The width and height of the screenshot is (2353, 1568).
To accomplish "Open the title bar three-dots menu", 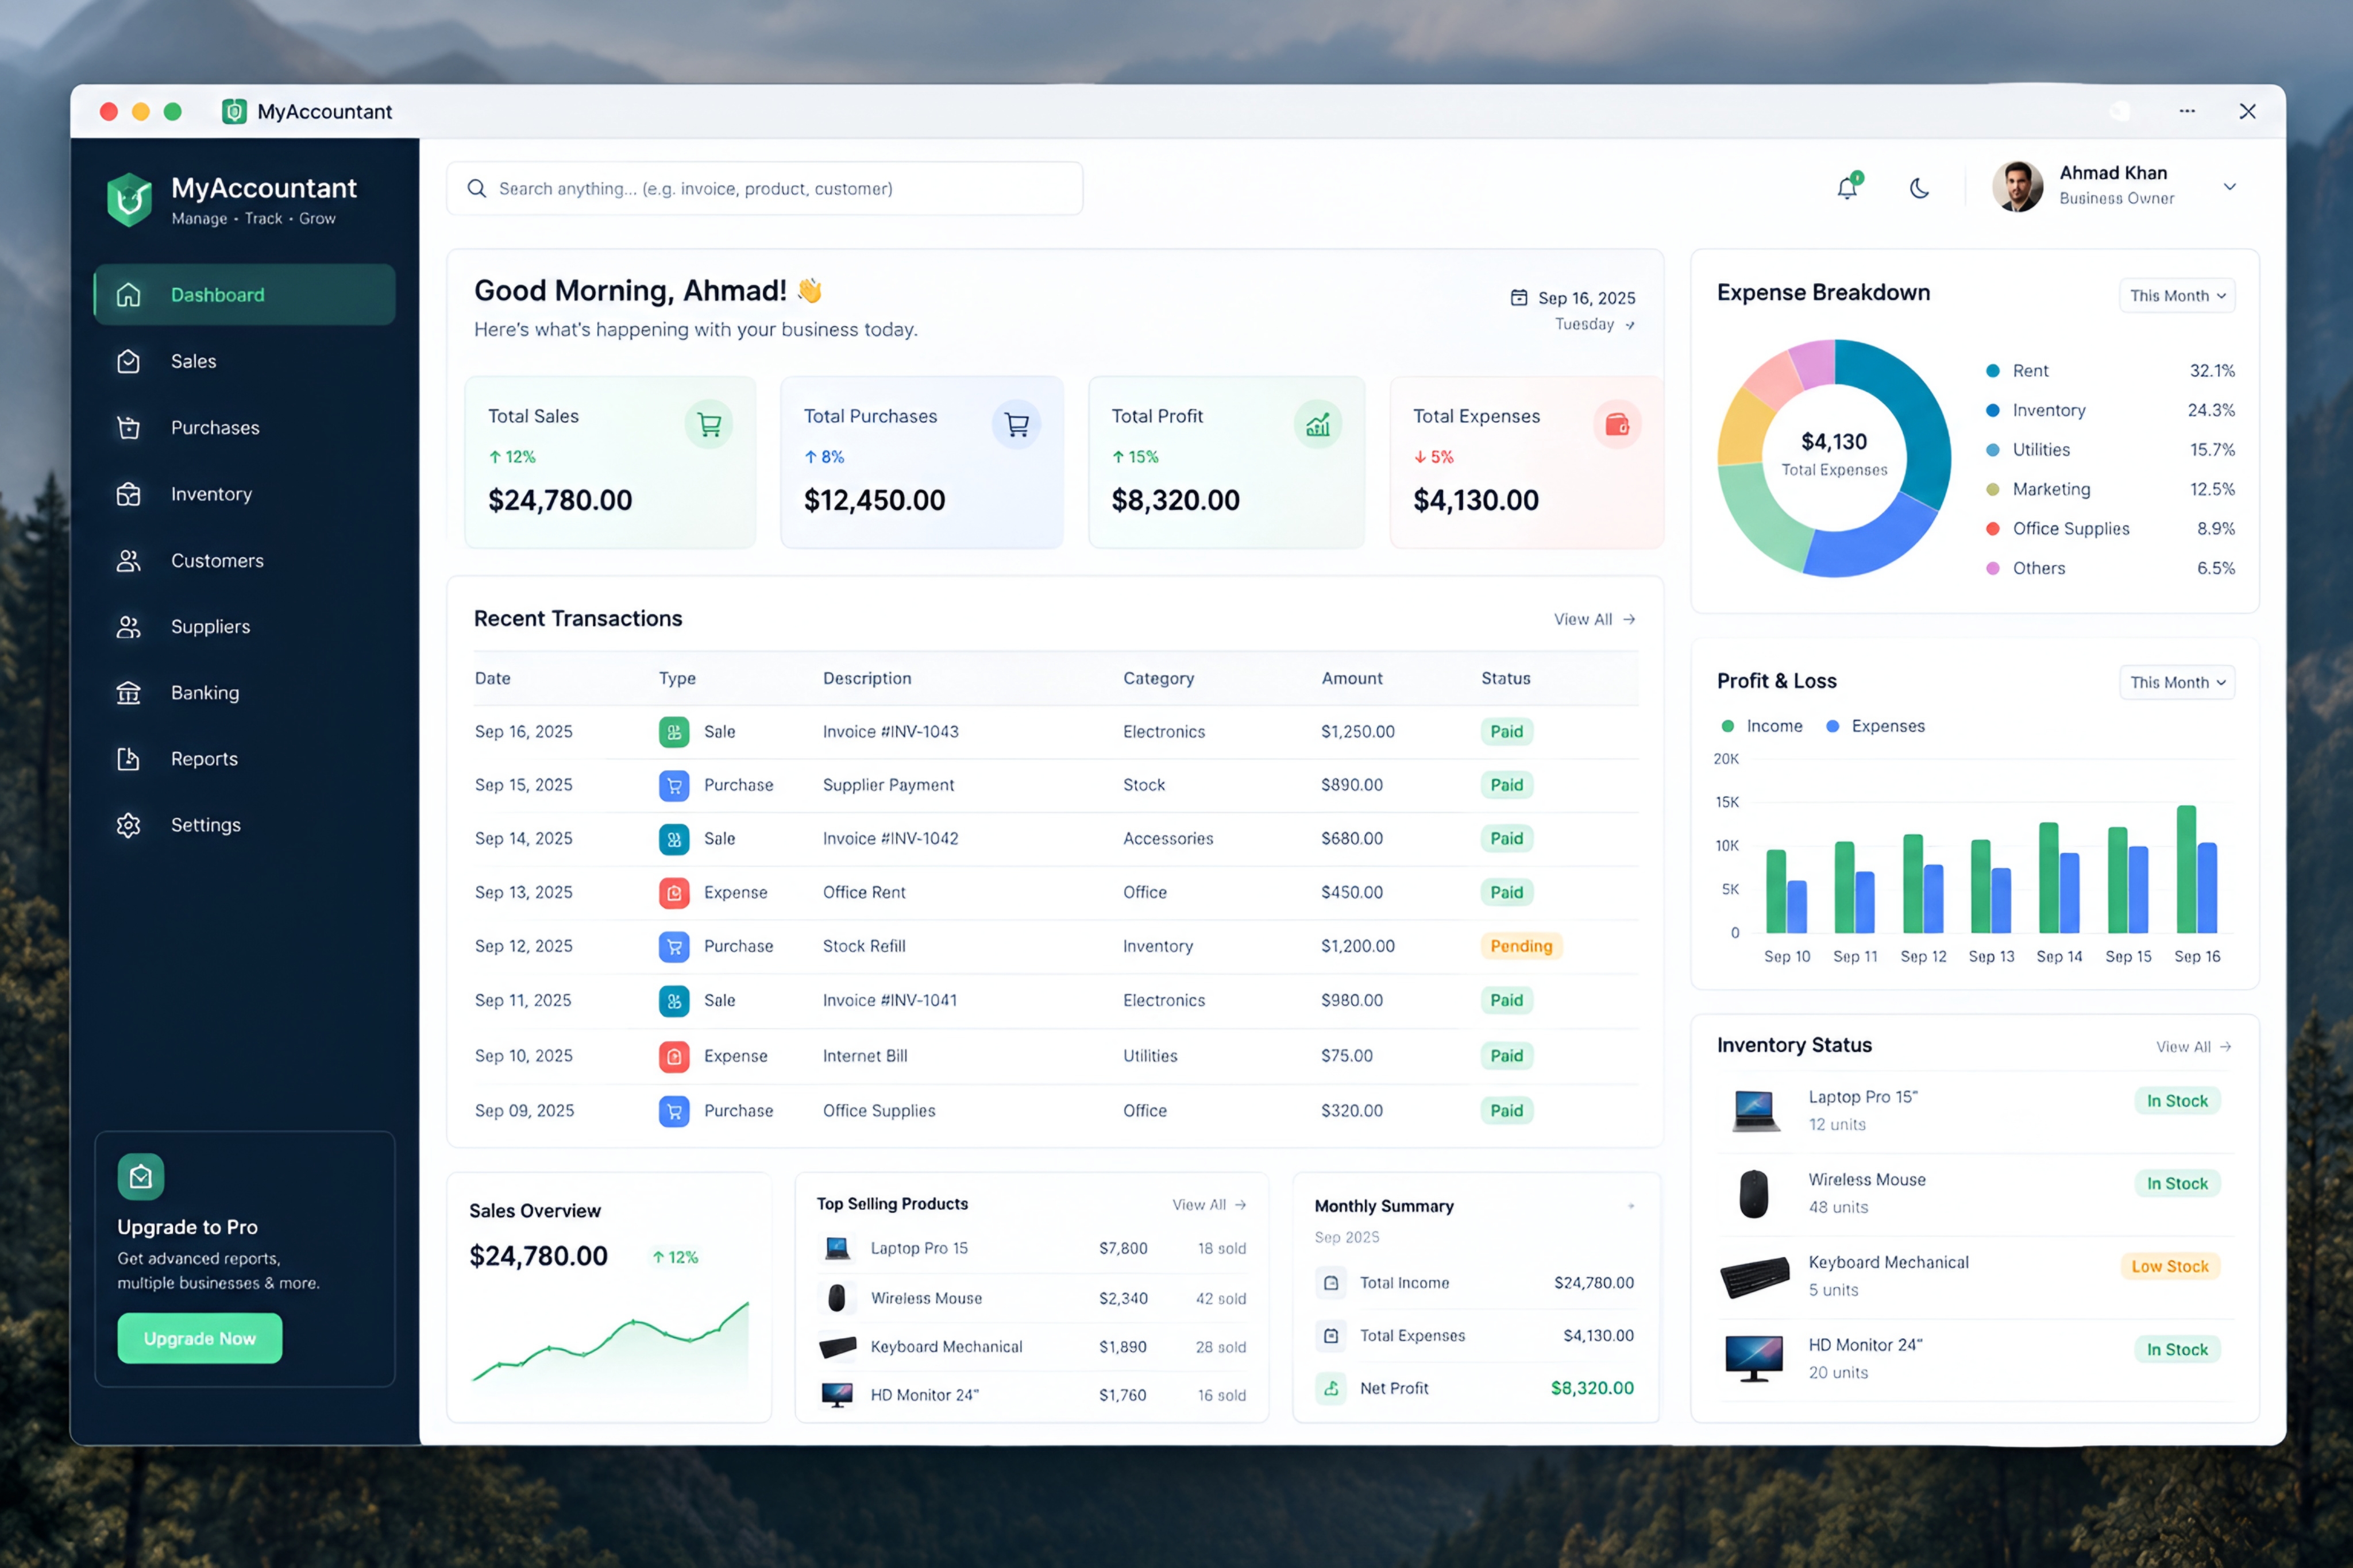I will (2187, 111).
